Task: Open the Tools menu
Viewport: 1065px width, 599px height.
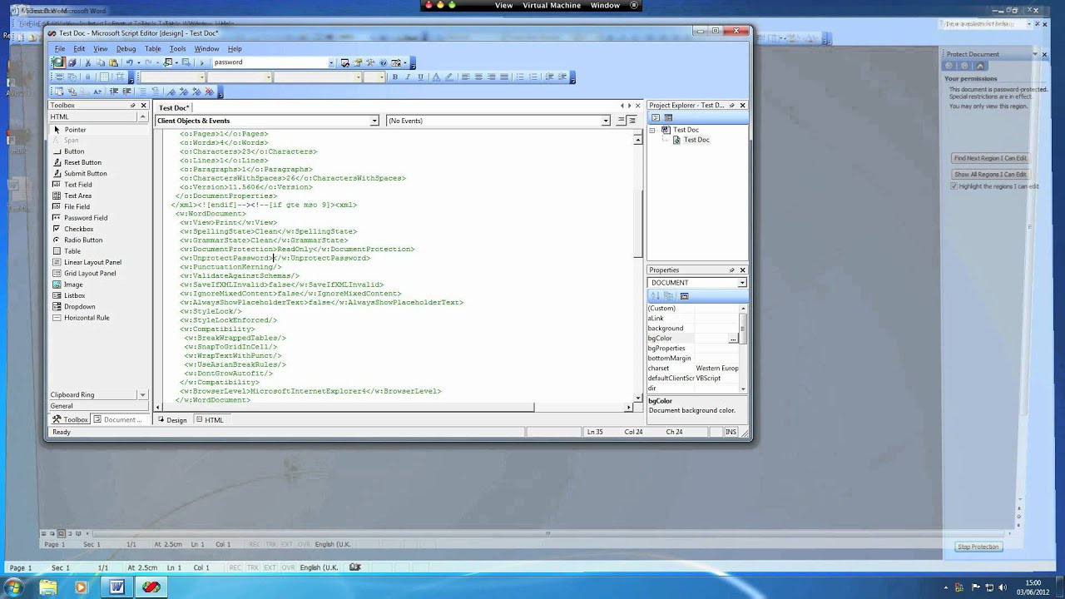Action: point(177,49)
